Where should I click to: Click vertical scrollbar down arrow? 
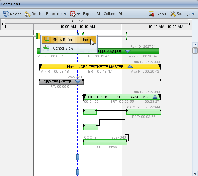coord(195,174)
